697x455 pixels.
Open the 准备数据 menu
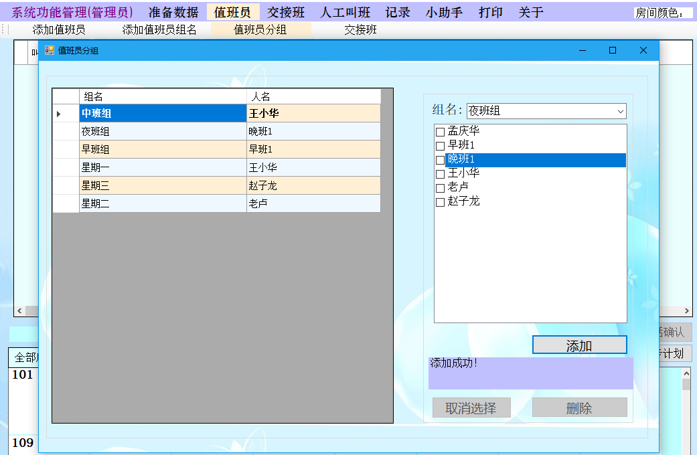click(173, 13)
